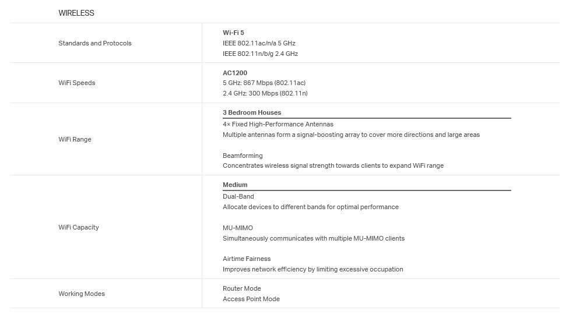Select the AC1200 heading
The image size is (569, 314).
click(235, 73)
